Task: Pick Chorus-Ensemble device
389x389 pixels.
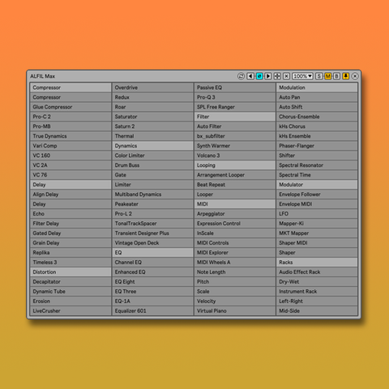Action: 317,117
